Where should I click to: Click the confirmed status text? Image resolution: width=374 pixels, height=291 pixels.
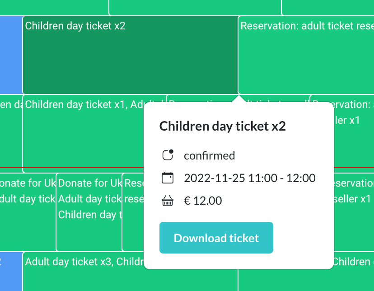(x=209, y=156)
